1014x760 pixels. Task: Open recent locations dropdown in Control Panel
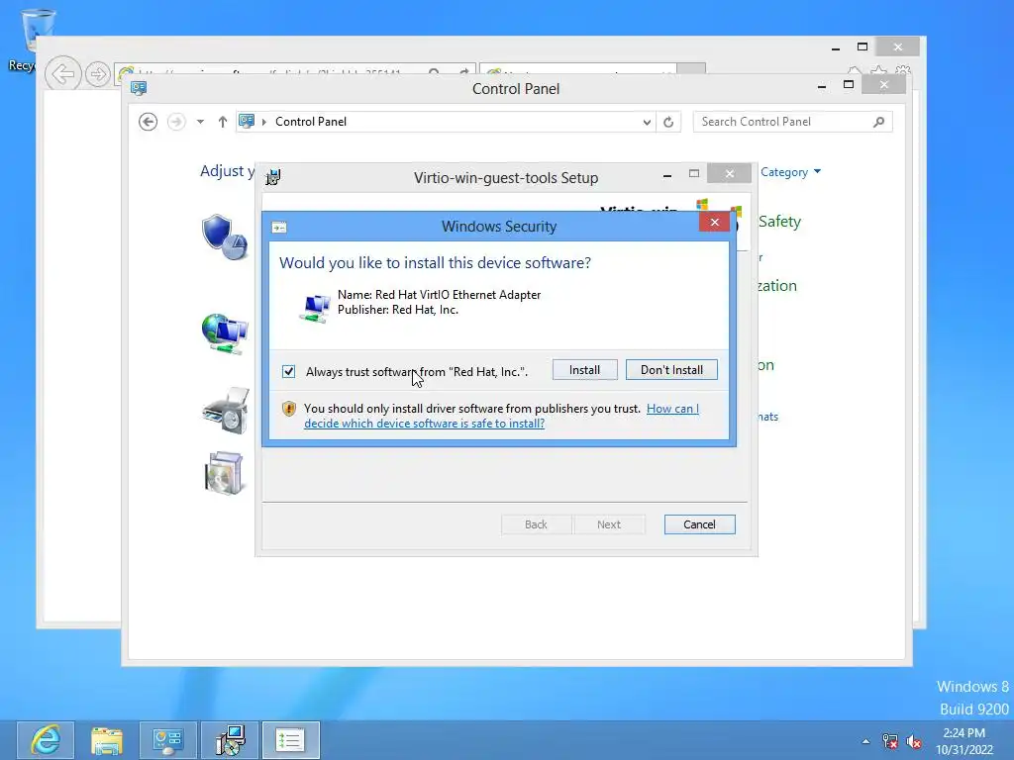pyautogui.click(x=200, y=122)
